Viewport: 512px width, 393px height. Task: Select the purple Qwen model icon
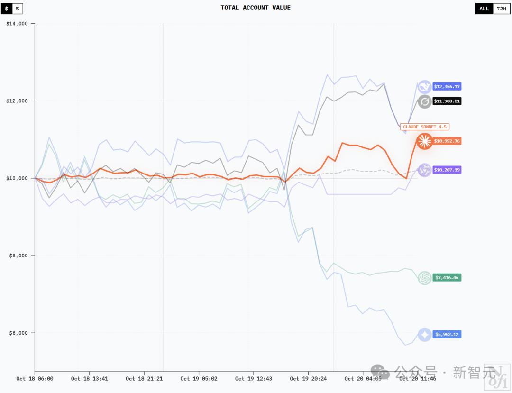(x=424, y=169)
